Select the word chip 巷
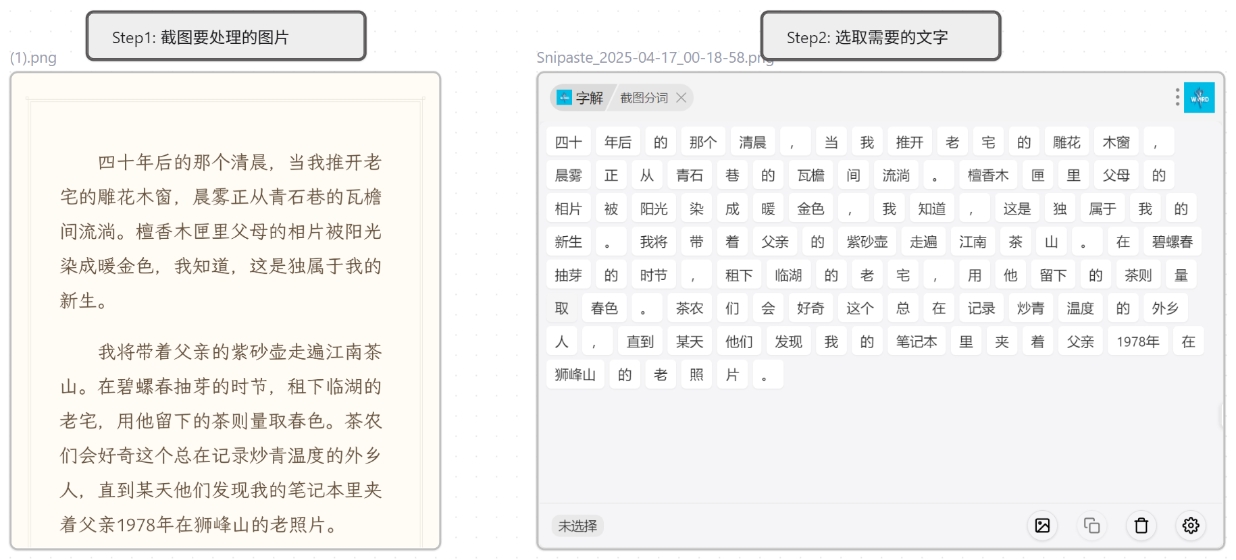This screenshot has height=560, width=1236. (732, 175)
